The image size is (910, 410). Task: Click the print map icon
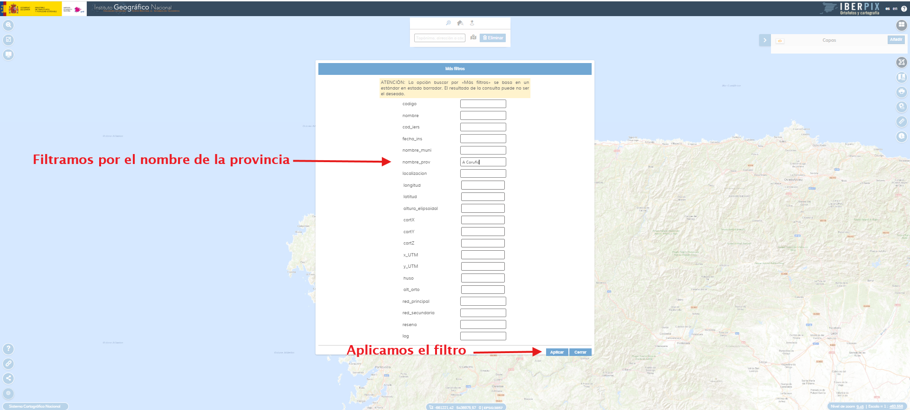coord(901,91)
